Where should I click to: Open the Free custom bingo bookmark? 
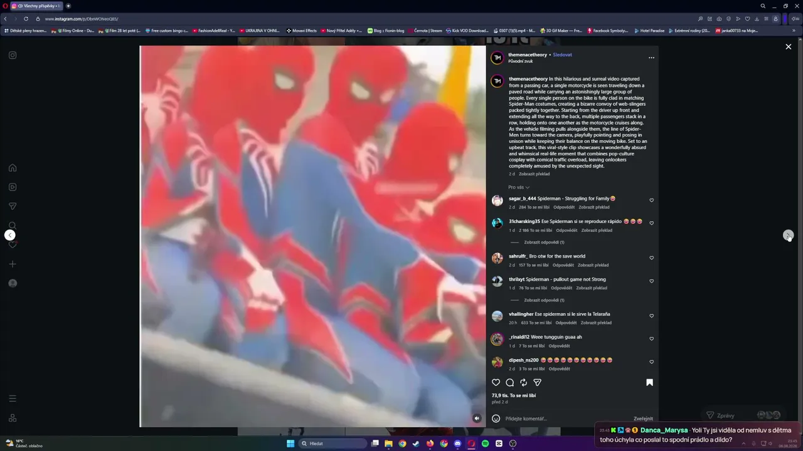click(x=167, y=31)
